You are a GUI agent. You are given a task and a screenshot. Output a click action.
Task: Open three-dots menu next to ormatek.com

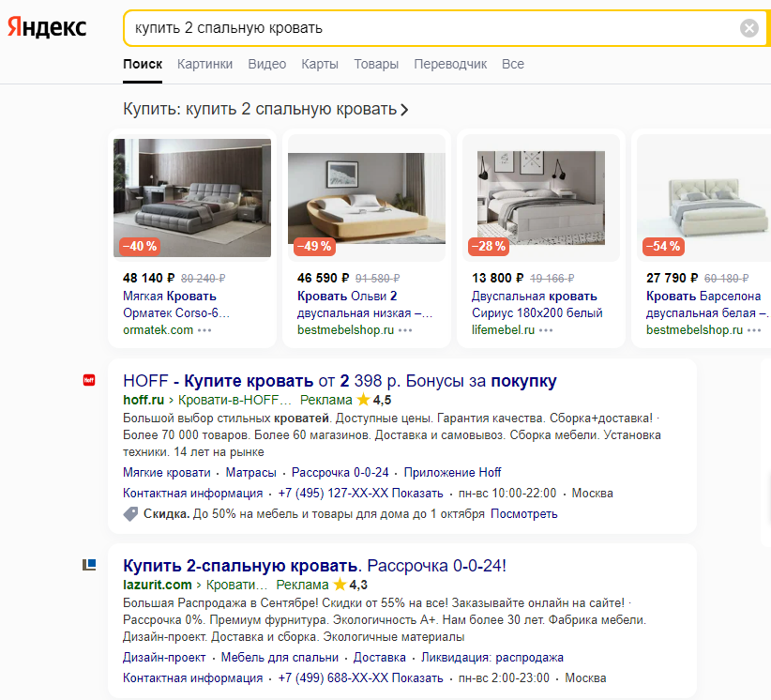(x=204, y=330)
